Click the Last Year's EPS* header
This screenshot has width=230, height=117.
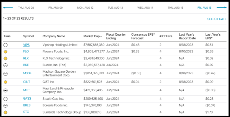click(x=213, y=36)
